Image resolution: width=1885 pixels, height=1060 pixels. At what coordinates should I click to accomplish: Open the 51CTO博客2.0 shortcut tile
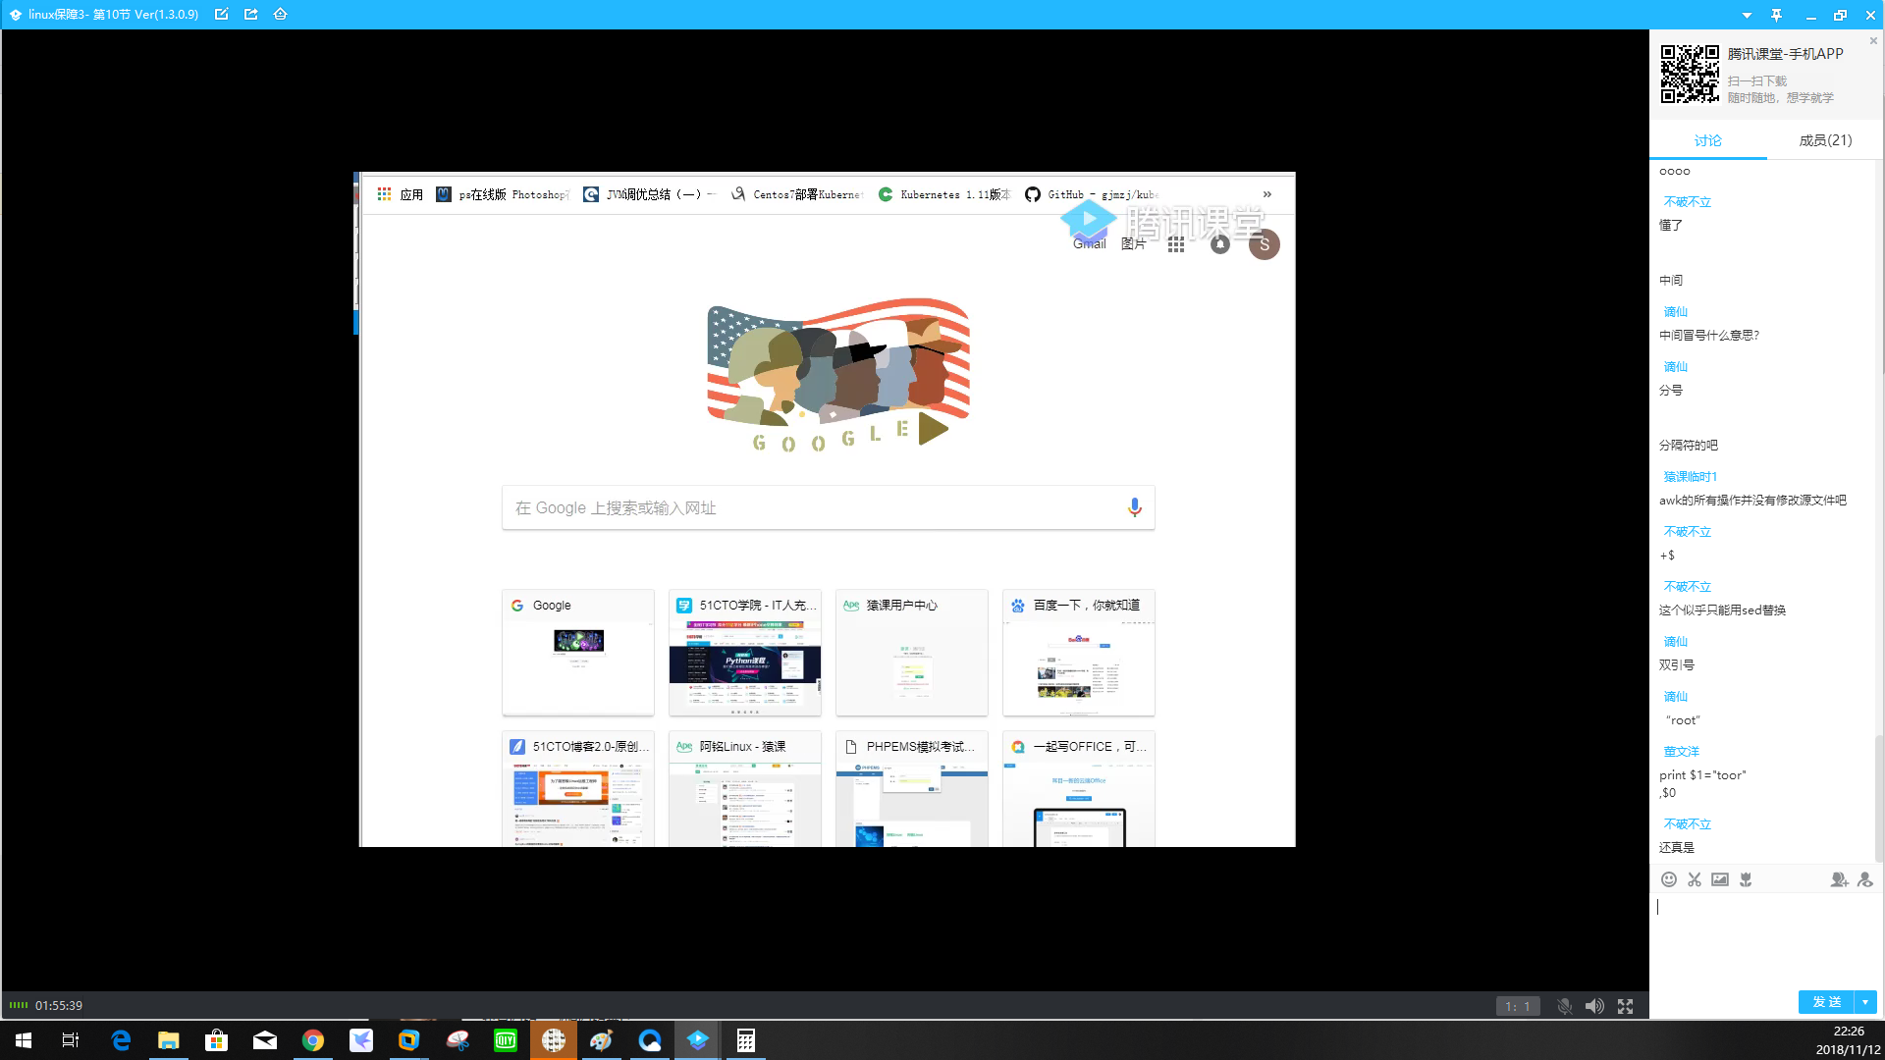578,789
